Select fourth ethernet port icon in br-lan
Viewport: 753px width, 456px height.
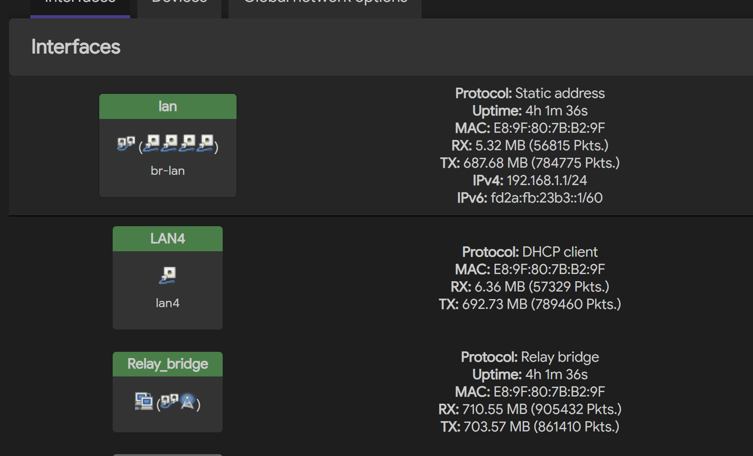click(205, 144)
